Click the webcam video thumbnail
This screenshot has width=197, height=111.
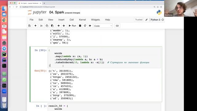(181, 8)
